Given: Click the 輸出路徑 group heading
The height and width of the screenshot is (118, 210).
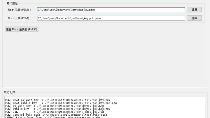Looking at the screenshot, I should click(12, 3).
